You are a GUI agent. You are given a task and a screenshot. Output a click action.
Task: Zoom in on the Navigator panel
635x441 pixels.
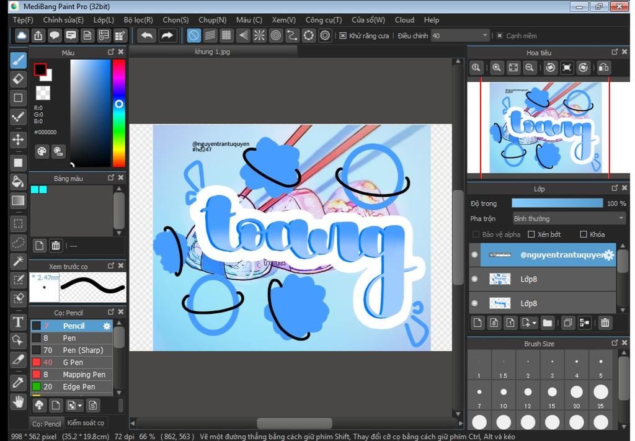click(x=497, y=68)
